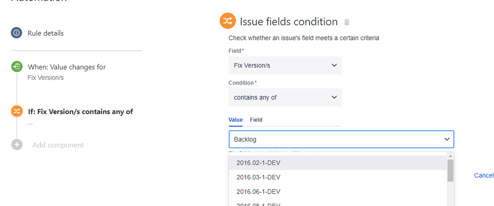Click the plus icon for Add component
The width and height of the screenshot is (494, 206).
(17, 145)
